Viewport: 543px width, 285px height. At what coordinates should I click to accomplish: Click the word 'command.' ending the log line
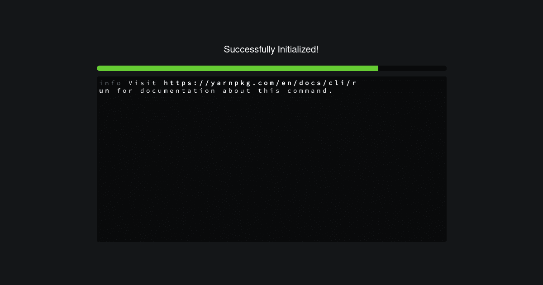click(x=310, y=91)
